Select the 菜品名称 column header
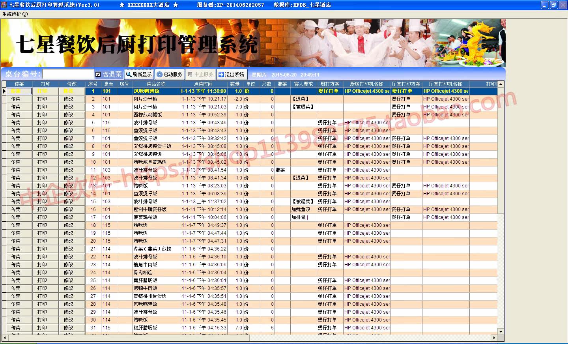This screenshot has height=344, width=568. click(x=156, y=84)
